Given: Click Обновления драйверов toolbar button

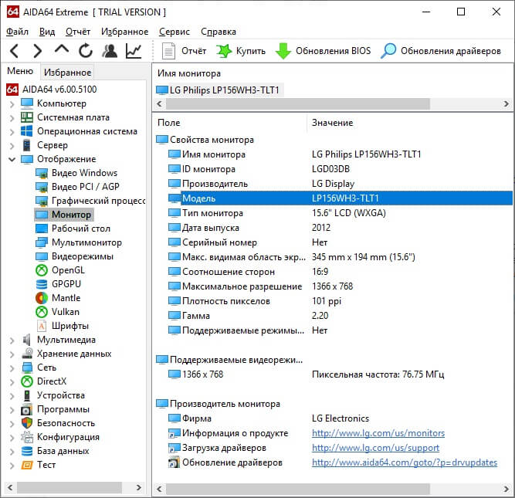Looking at the screenshot, I should [441, 51].
